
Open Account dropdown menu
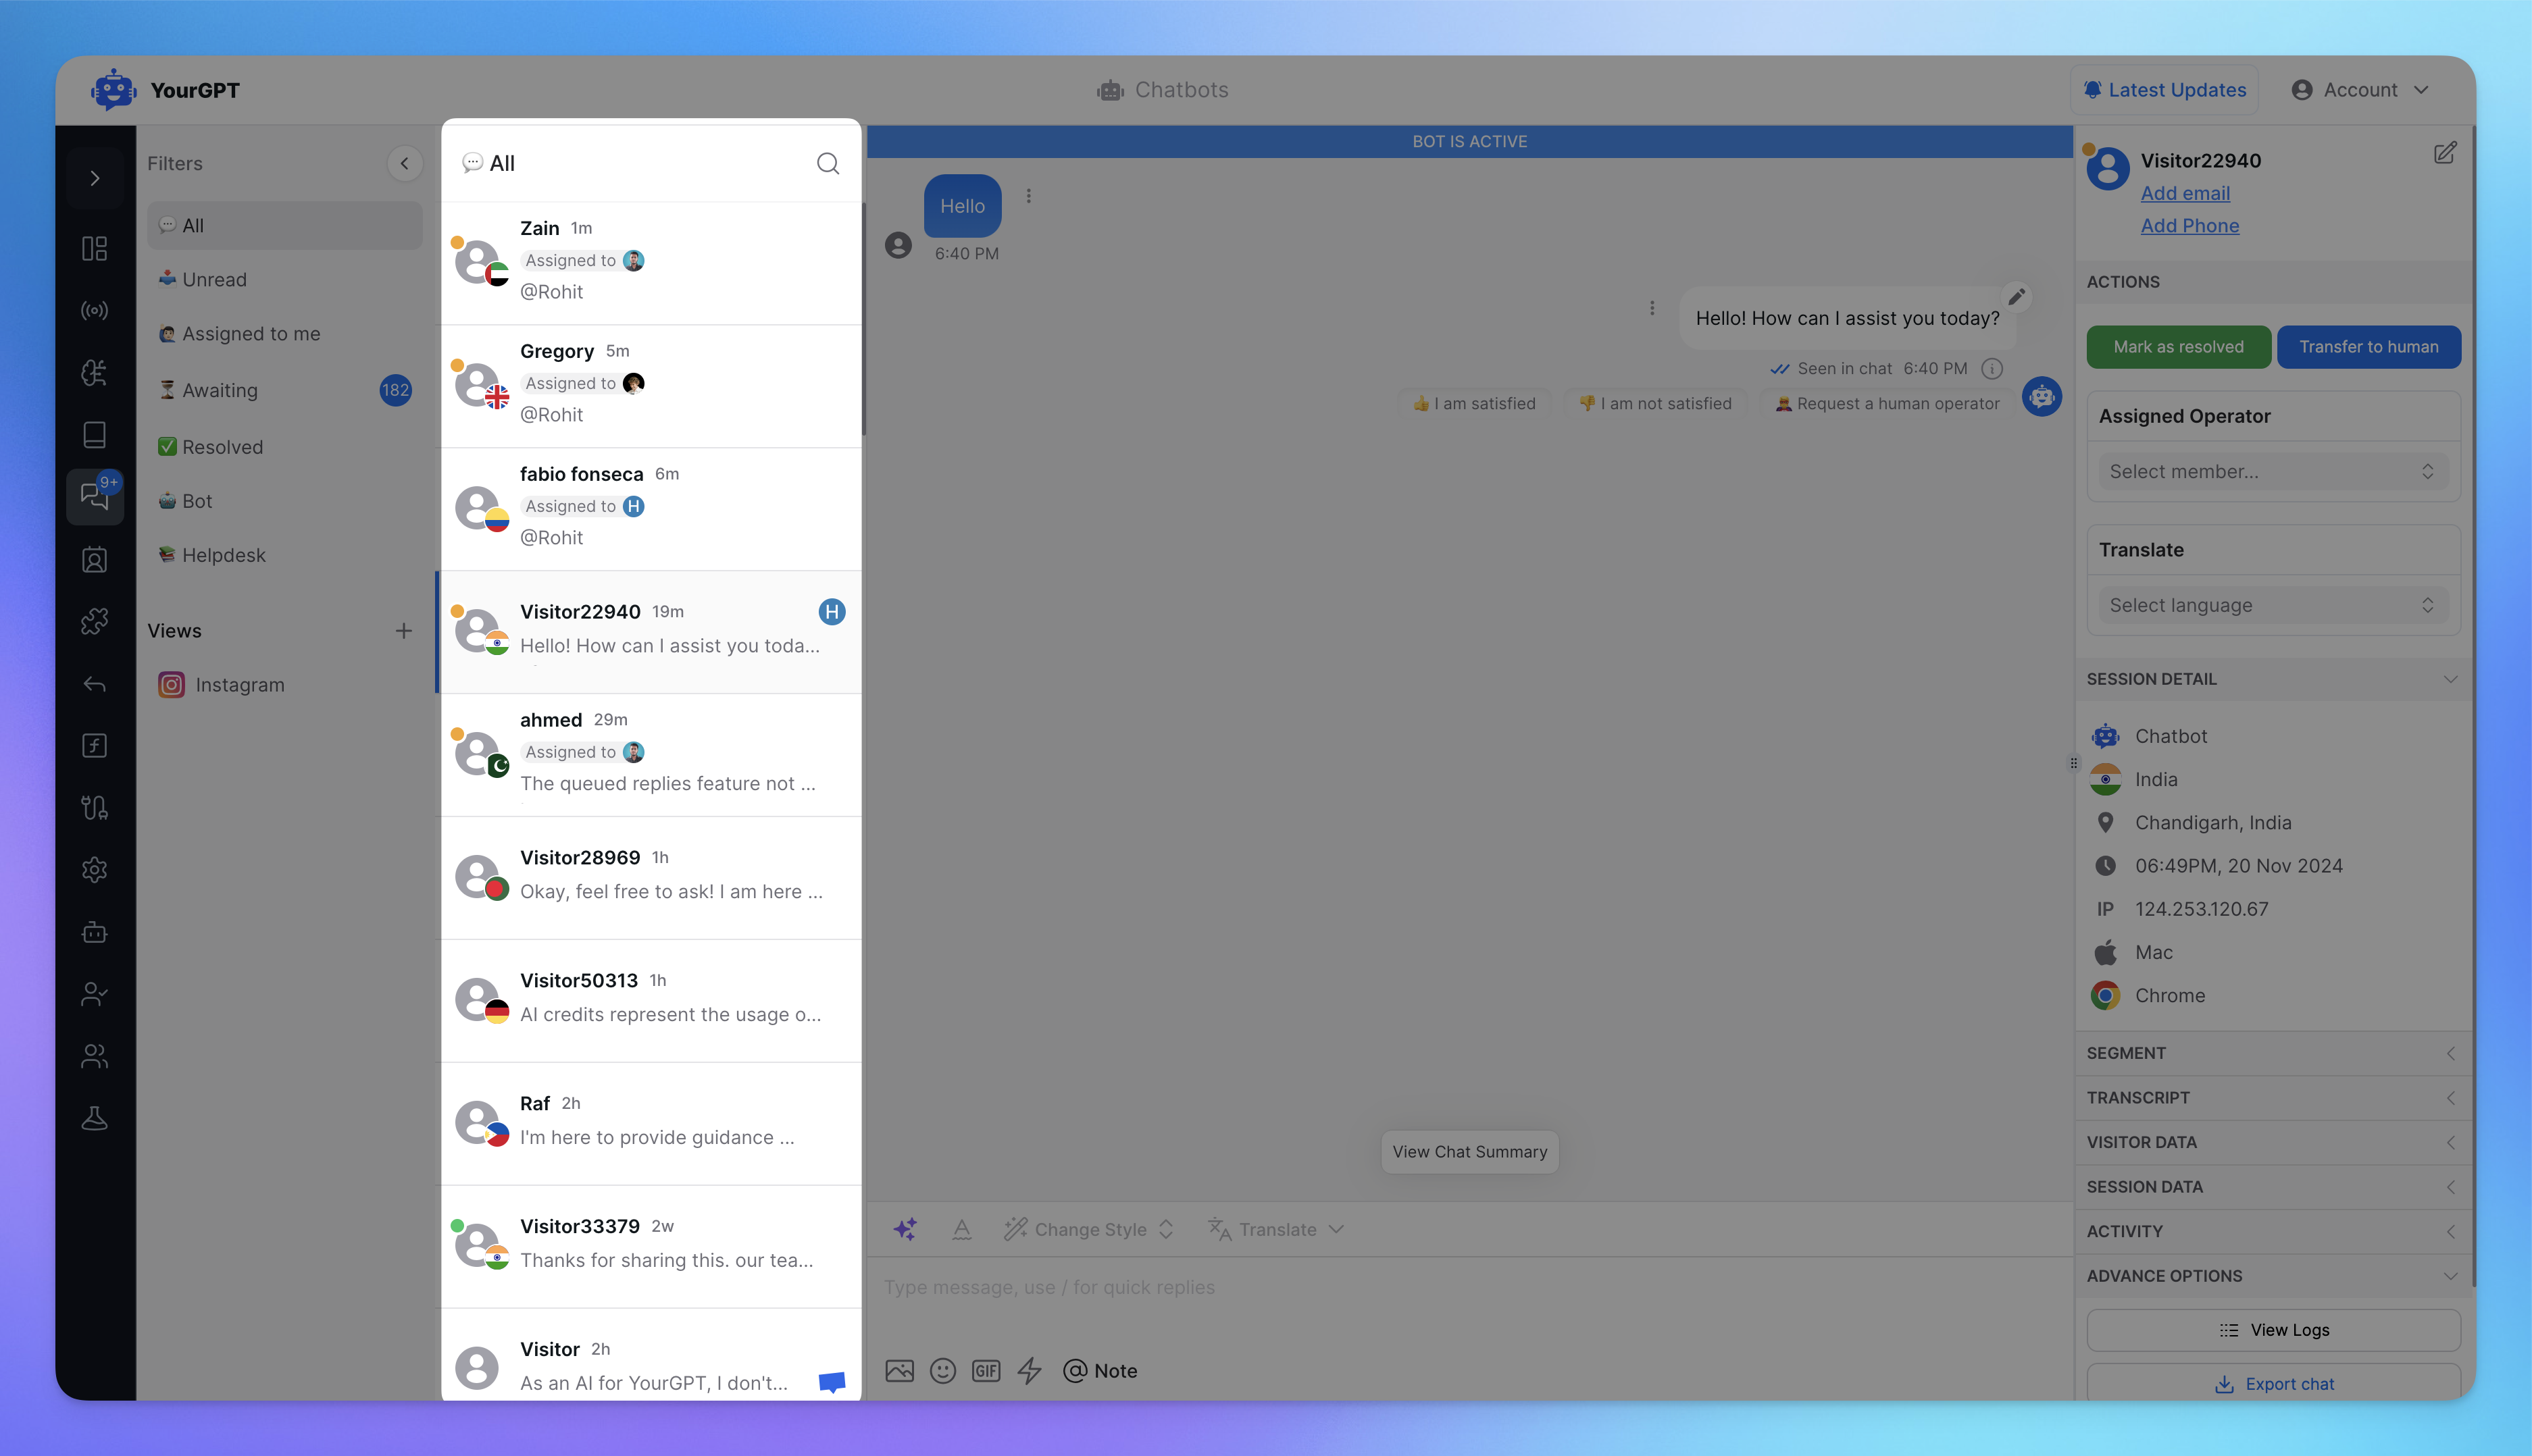[2360, 90]
